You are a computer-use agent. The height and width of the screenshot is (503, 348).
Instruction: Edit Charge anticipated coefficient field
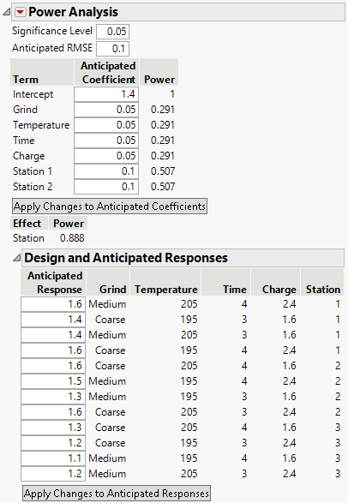coord(106,156)
